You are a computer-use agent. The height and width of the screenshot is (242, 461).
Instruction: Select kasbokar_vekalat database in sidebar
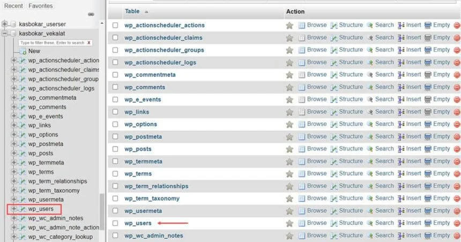(42, 34)
